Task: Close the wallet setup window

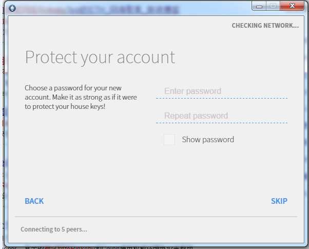Action: point(293,6)
